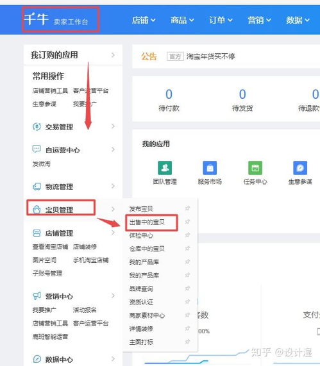Select 出售中的宝贝 in the submenu

[x=147, y=222]
